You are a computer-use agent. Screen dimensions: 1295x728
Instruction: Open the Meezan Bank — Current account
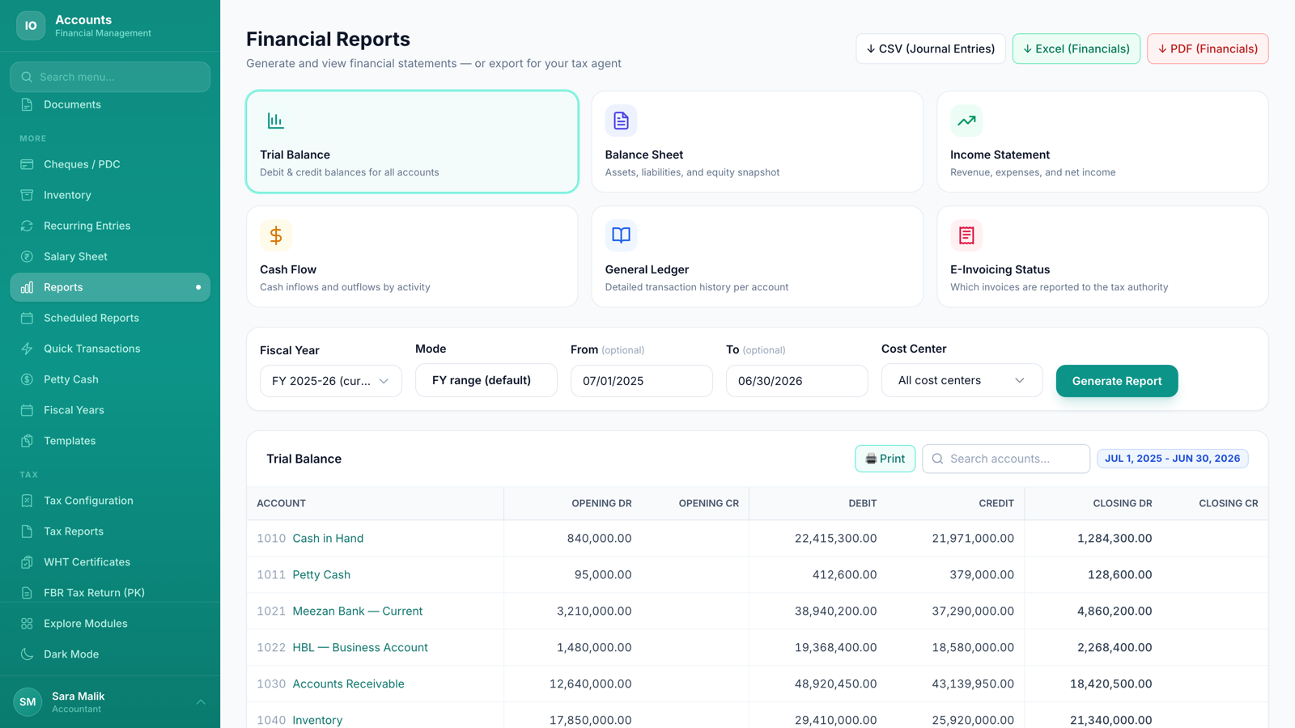(358, 611)
